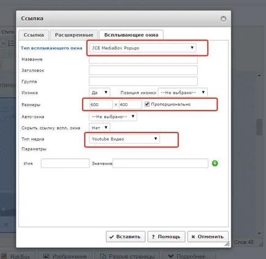Image resolution: width=266 pixels, height=259 pixels.
Task: Click the Помощь button
Action: pyautogui.click(x=166, y=237)
